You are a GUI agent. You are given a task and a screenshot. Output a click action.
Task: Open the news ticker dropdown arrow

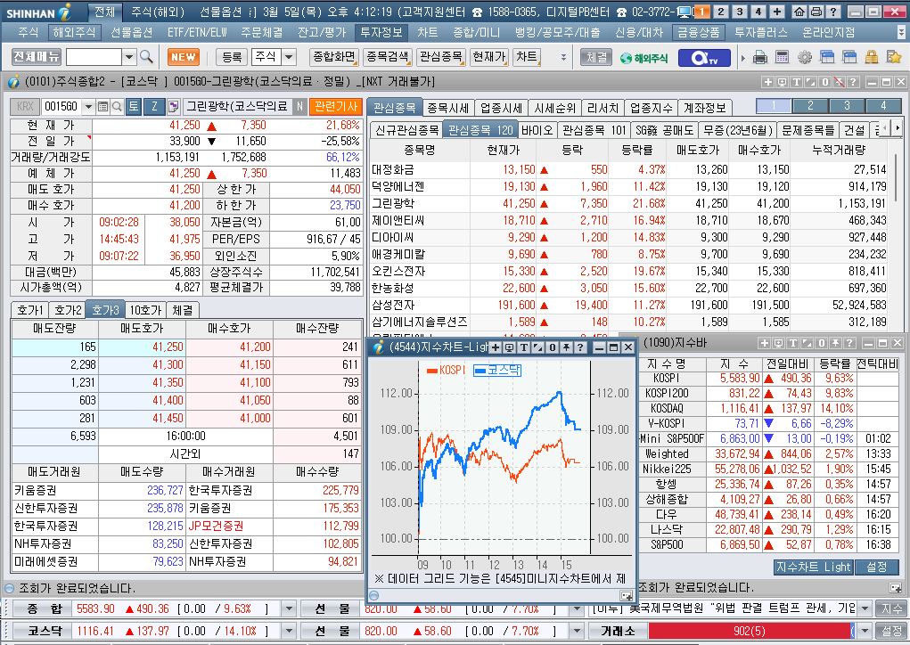(865, 608)
